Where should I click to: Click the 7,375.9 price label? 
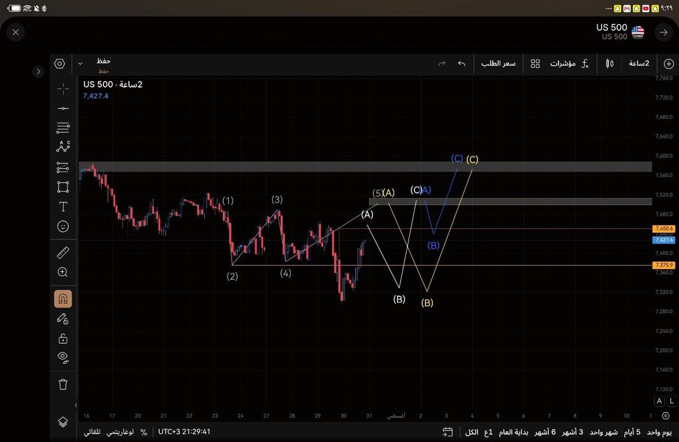(x=663, y=265)
